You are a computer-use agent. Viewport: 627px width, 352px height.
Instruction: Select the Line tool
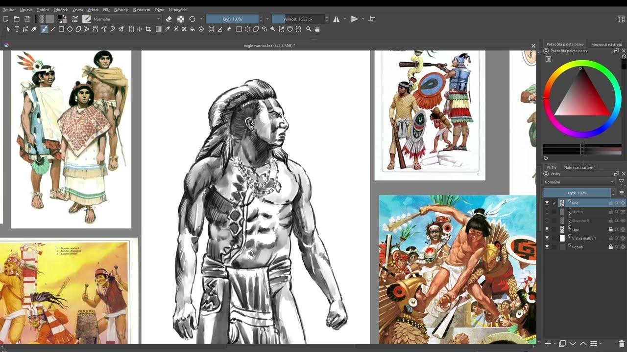pyautogui.click(x=53, y=29)
